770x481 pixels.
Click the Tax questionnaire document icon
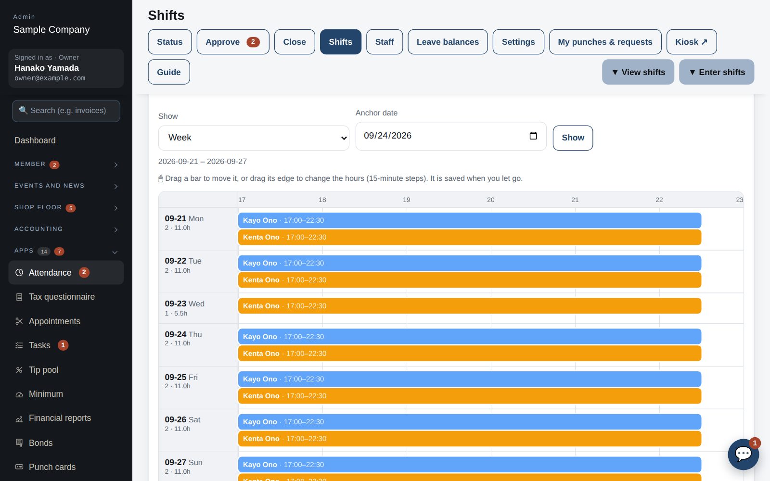[x=19, y=297]
